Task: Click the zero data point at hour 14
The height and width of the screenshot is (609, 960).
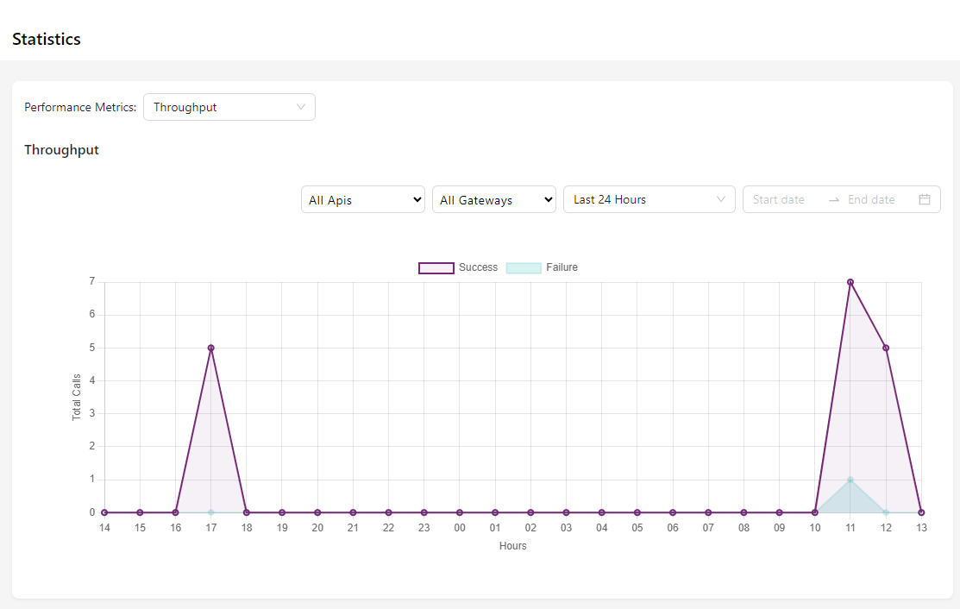Action: click(104, 512)
